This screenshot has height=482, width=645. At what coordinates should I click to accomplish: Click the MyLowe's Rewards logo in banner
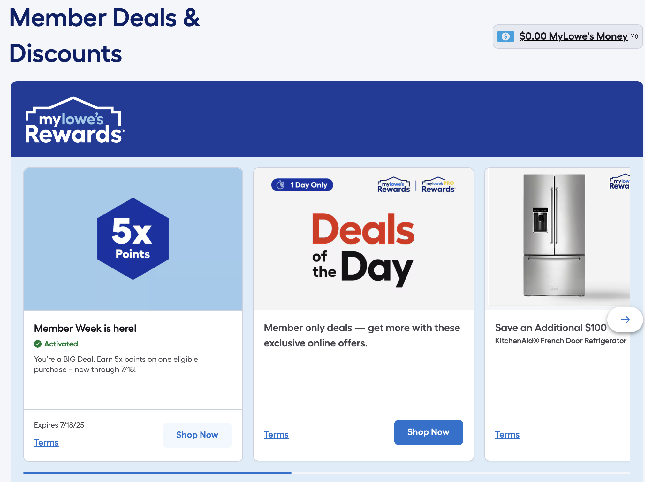point(75,120)
